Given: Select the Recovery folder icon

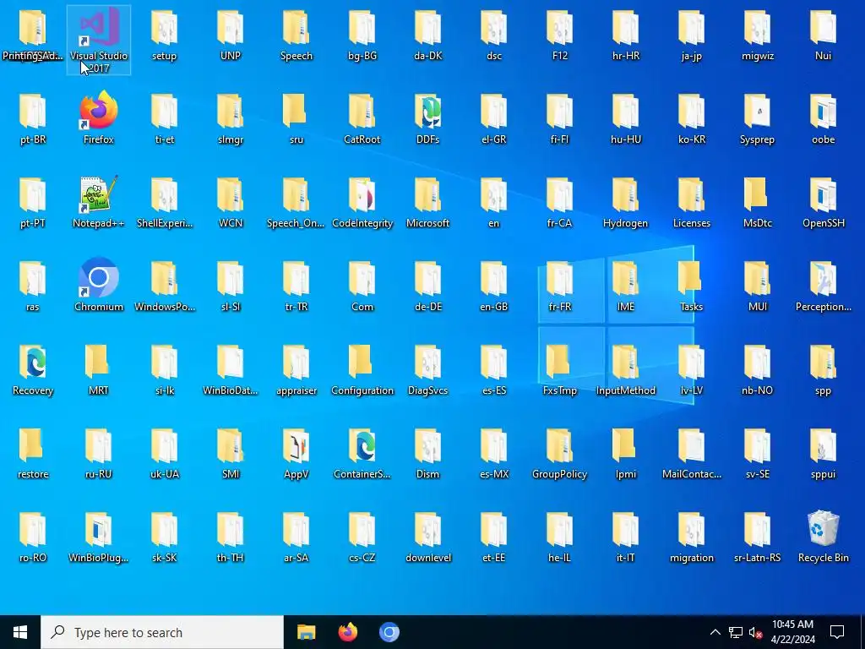Looking at the screenshot, I should click(33, 369).
